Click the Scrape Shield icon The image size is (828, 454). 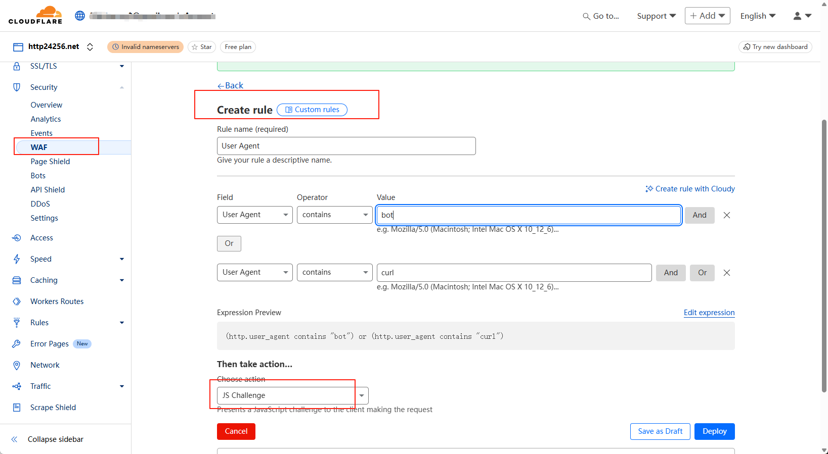[17, 408]
